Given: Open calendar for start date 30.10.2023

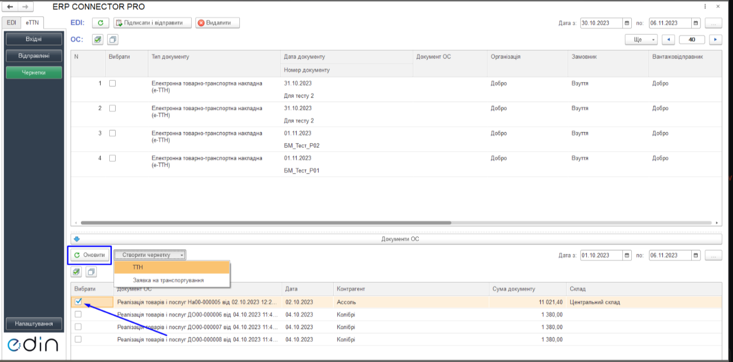Looking at the screenshot, I should 627,23.
